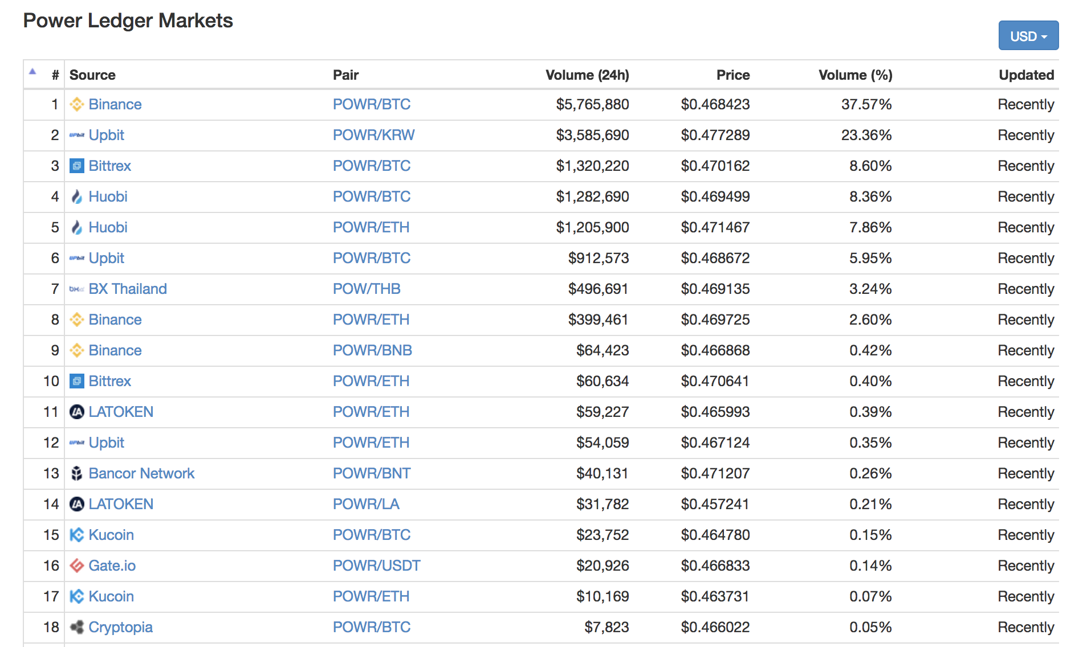Open Bancor Network source link

141,473
